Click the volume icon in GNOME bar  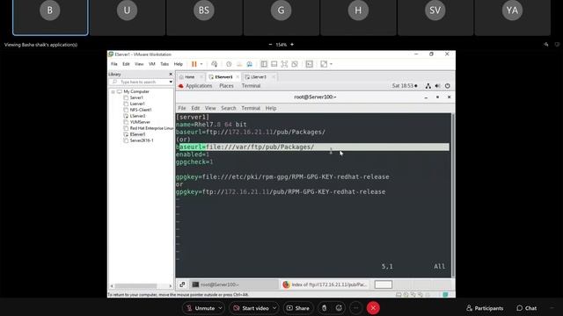[438, 86]
